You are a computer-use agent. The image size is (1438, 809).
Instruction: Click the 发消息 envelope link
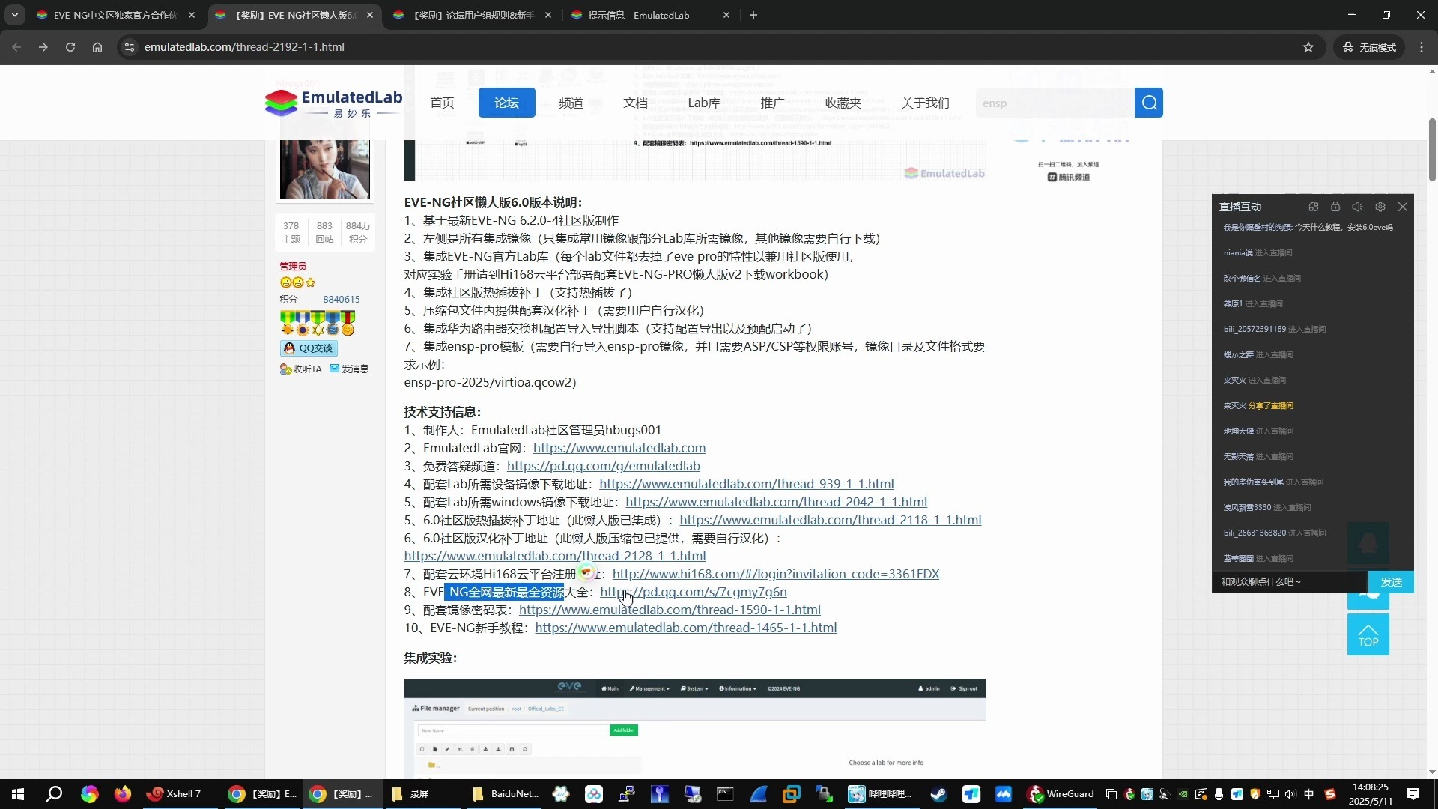point(349,369)
